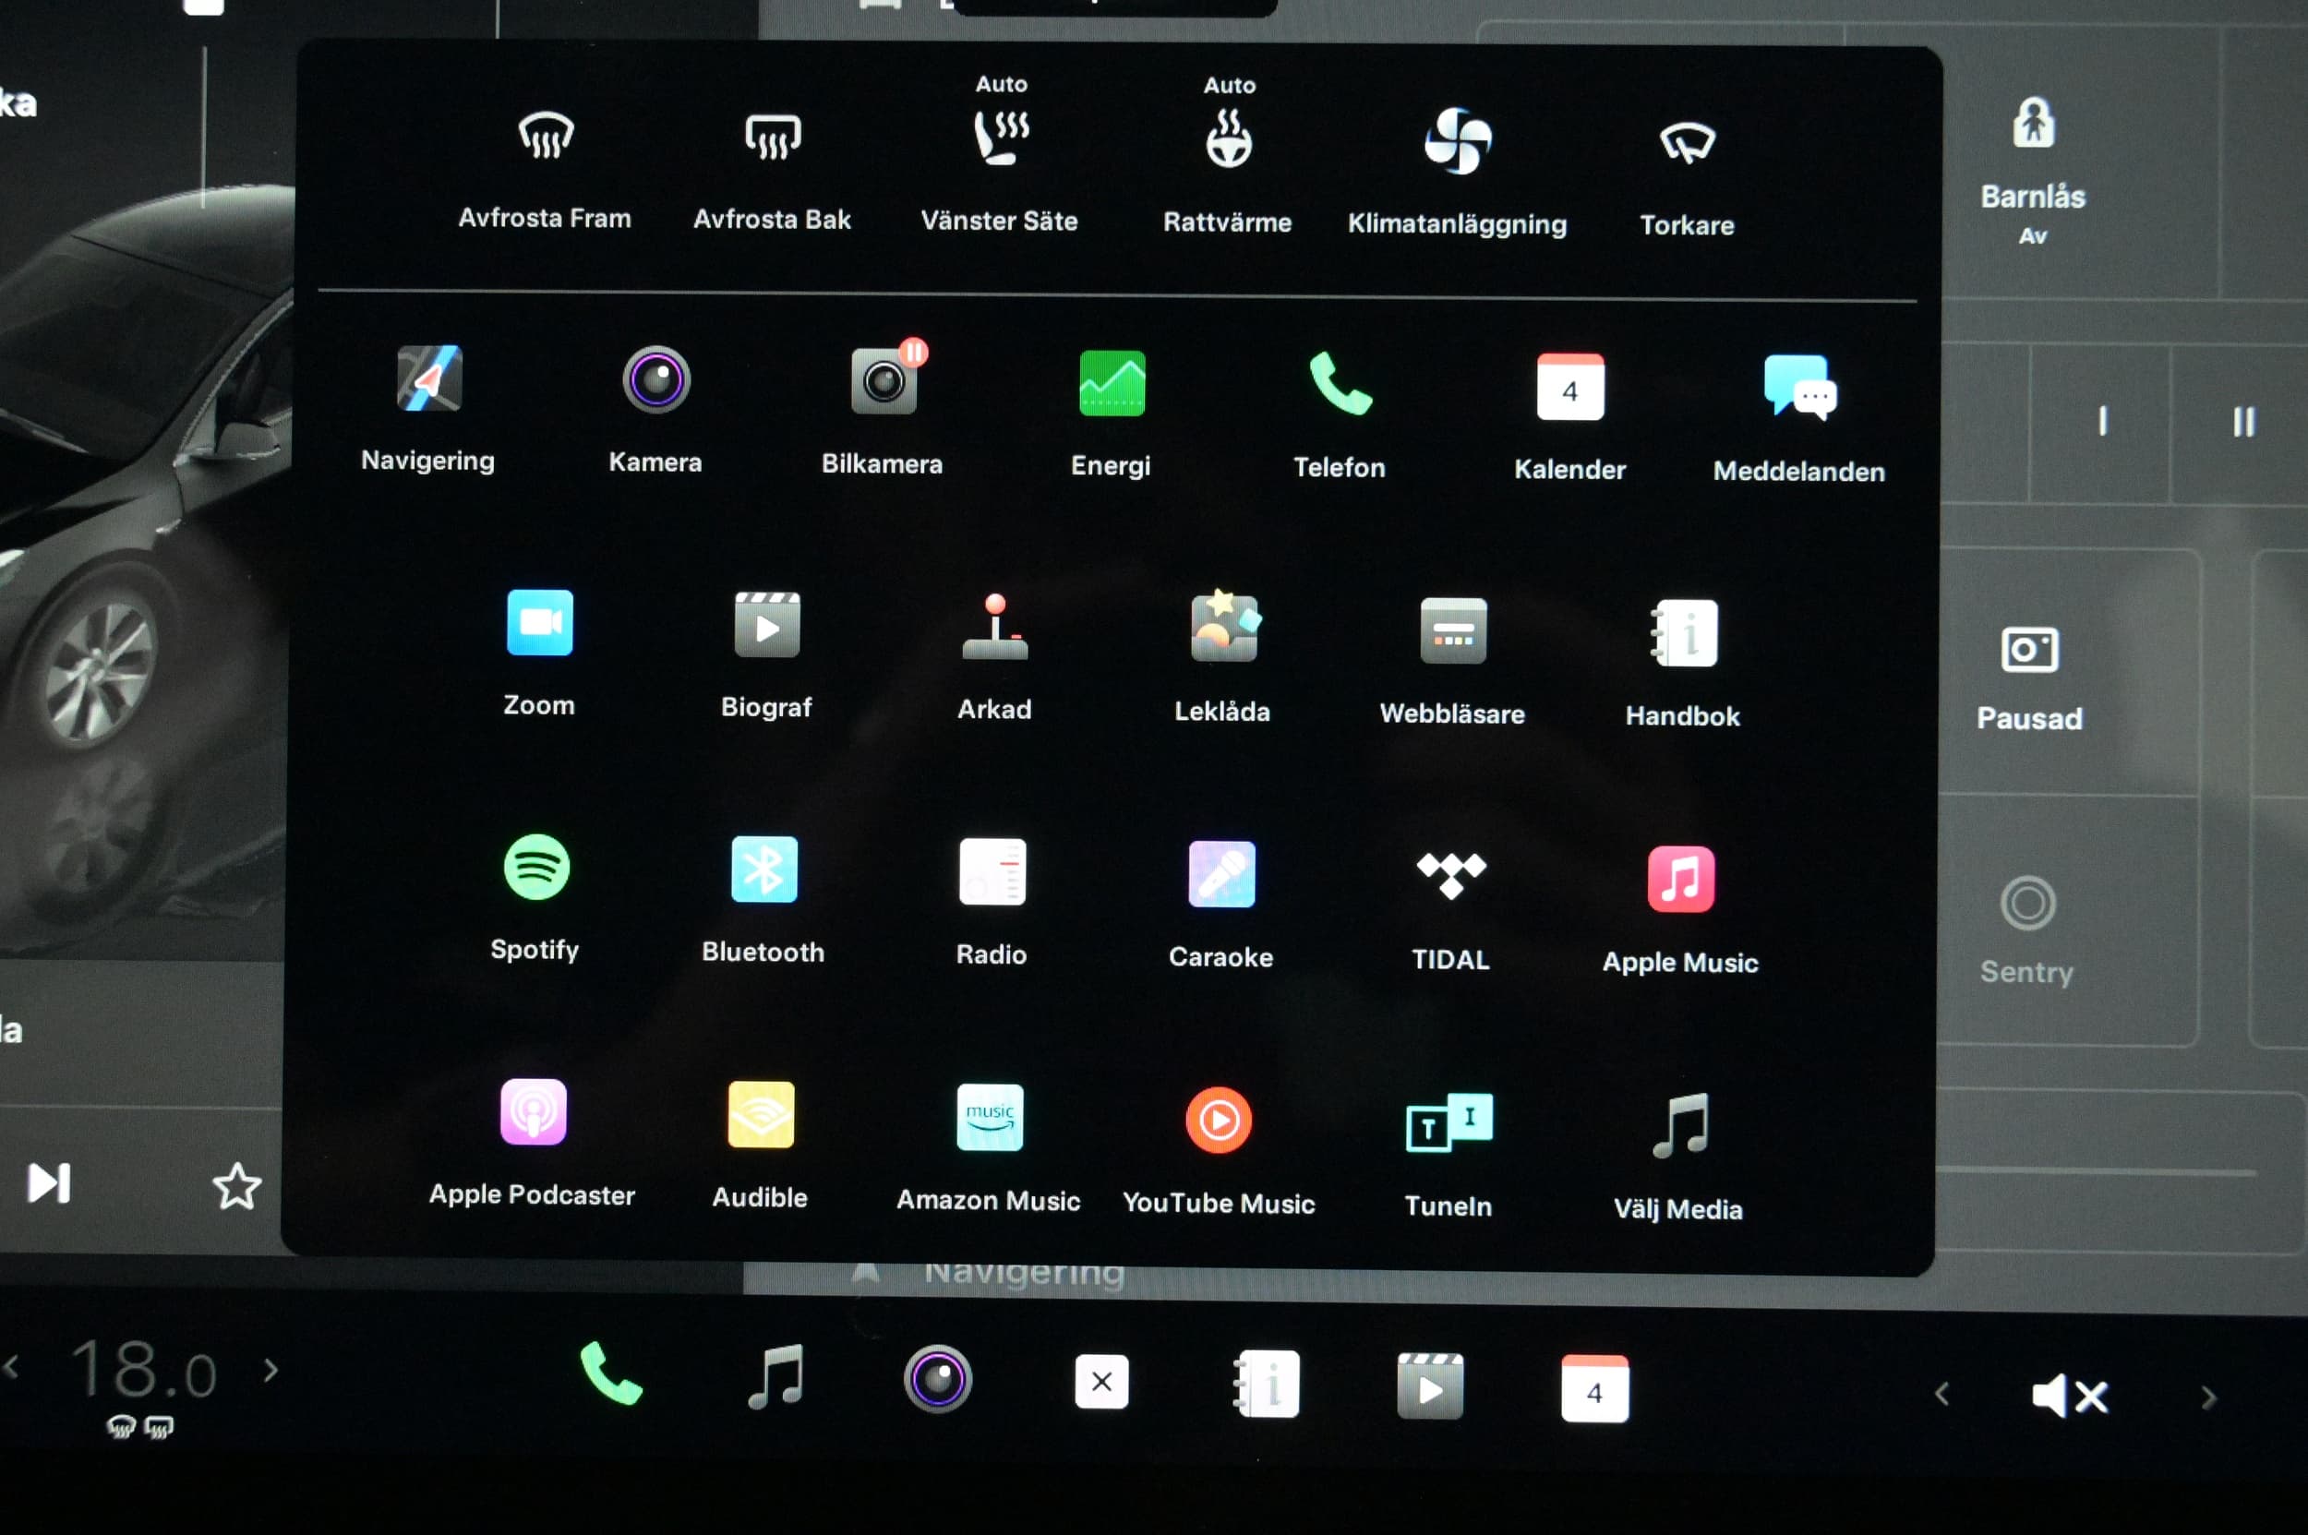Toggle Avfrosta Fram defrost
Viewport: 2308px width, 1535px height.
click(546, 171)
